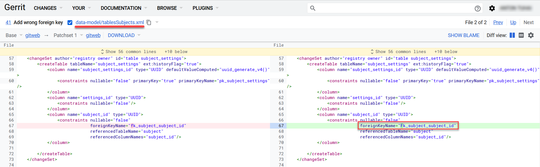The image size is (540, 167).
Task: Click the Gerrit logo text
Action: (15, 7)
